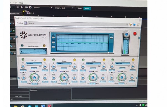
Task: Click the Comments text area
Action: 50,95
